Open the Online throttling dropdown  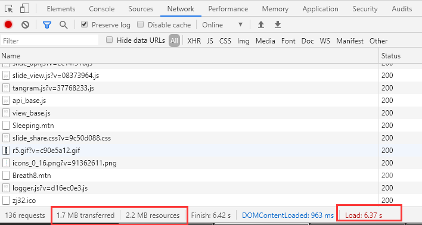tap(222, 25)
